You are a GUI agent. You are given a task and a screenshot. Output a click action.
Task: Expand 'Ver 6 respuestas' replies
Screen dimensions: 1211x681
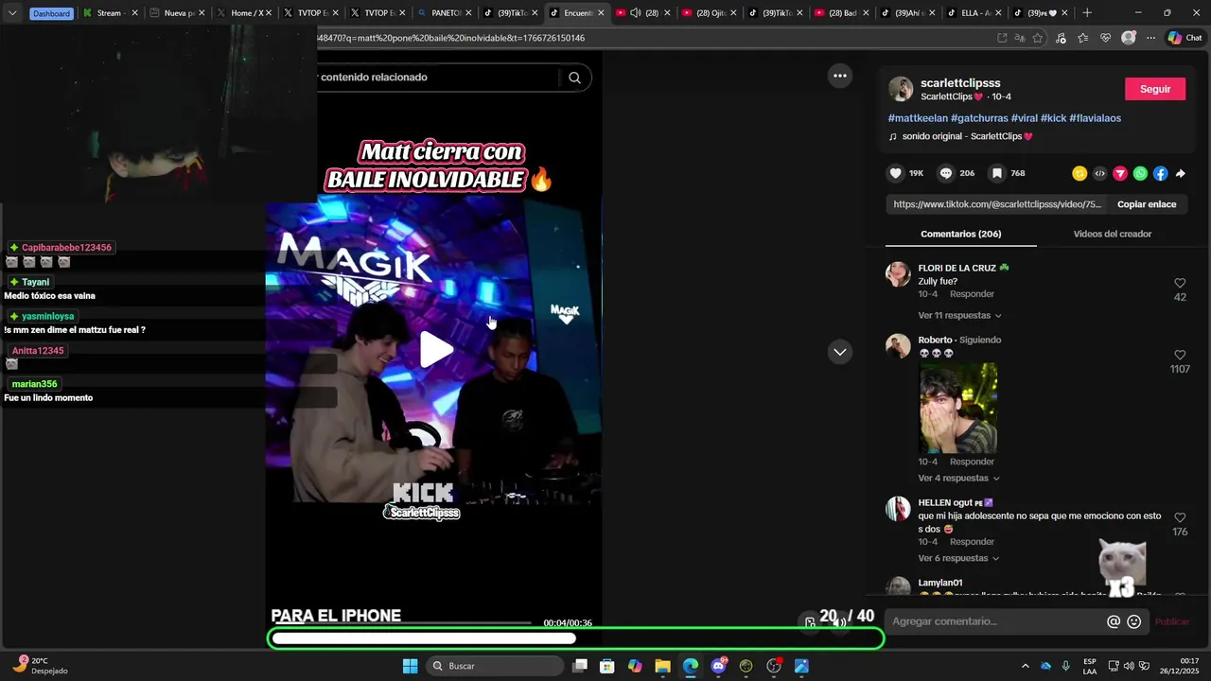(x=958, y=558)
